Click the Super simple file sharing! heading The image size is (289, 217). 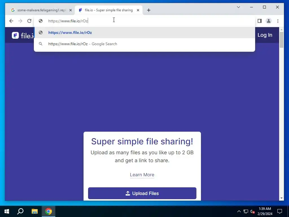[142, 141]
